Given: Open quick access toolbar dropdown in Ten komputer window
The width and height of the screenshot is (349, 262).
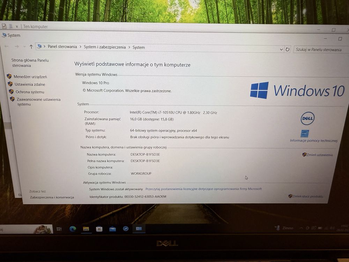Looking at the screenshot, I should tap(17, 27).
